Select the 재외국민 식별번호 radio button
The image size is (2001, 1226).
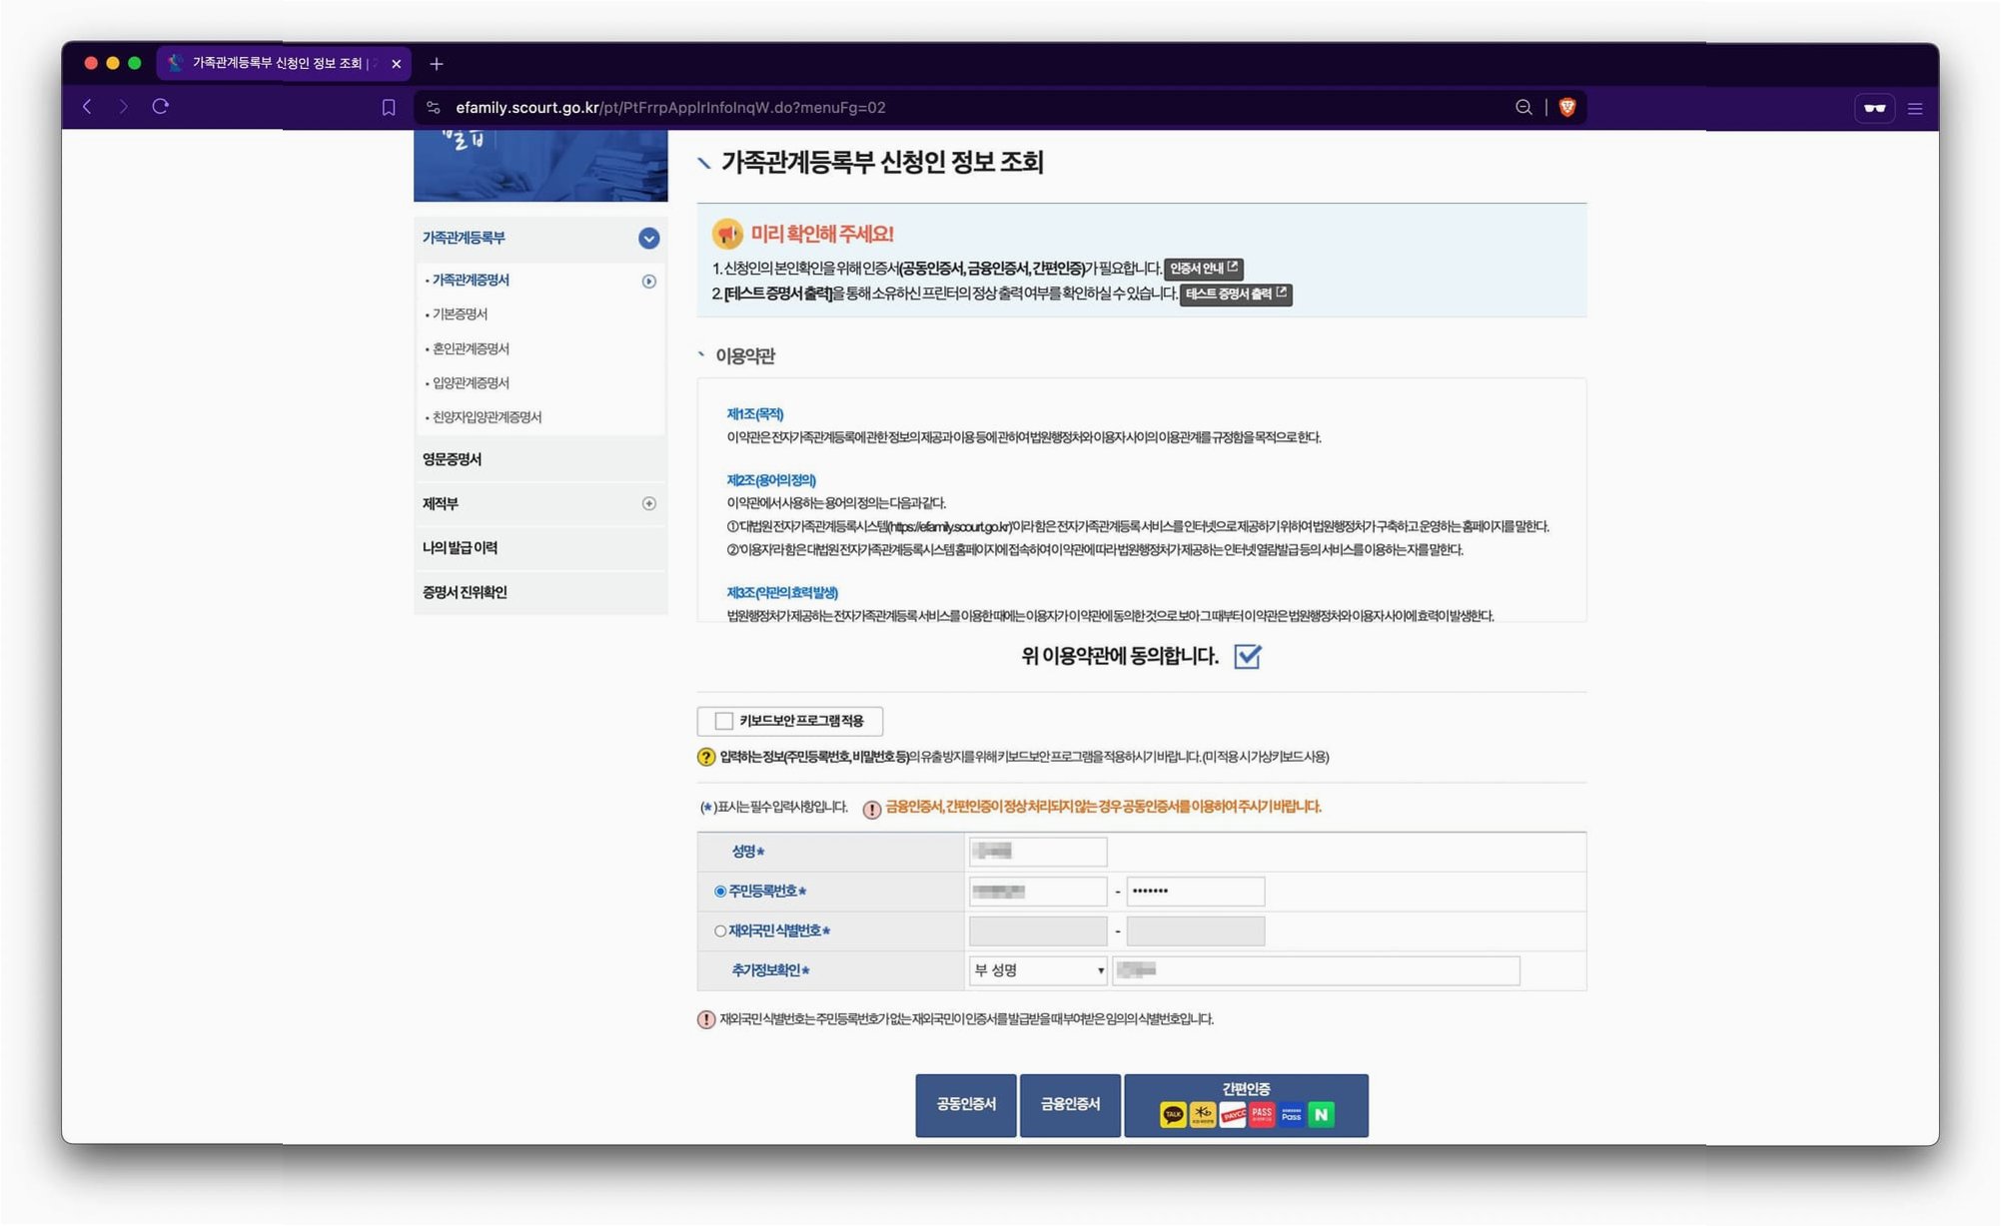pyautogui.click(x=720, y=930)
